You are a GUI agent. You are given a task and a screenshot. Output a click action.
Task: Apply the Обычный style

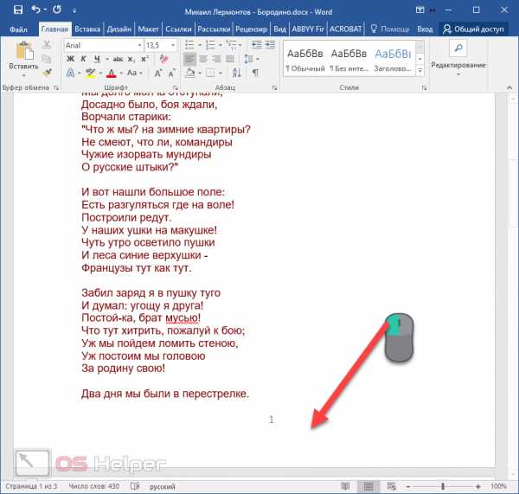[305, 60]
